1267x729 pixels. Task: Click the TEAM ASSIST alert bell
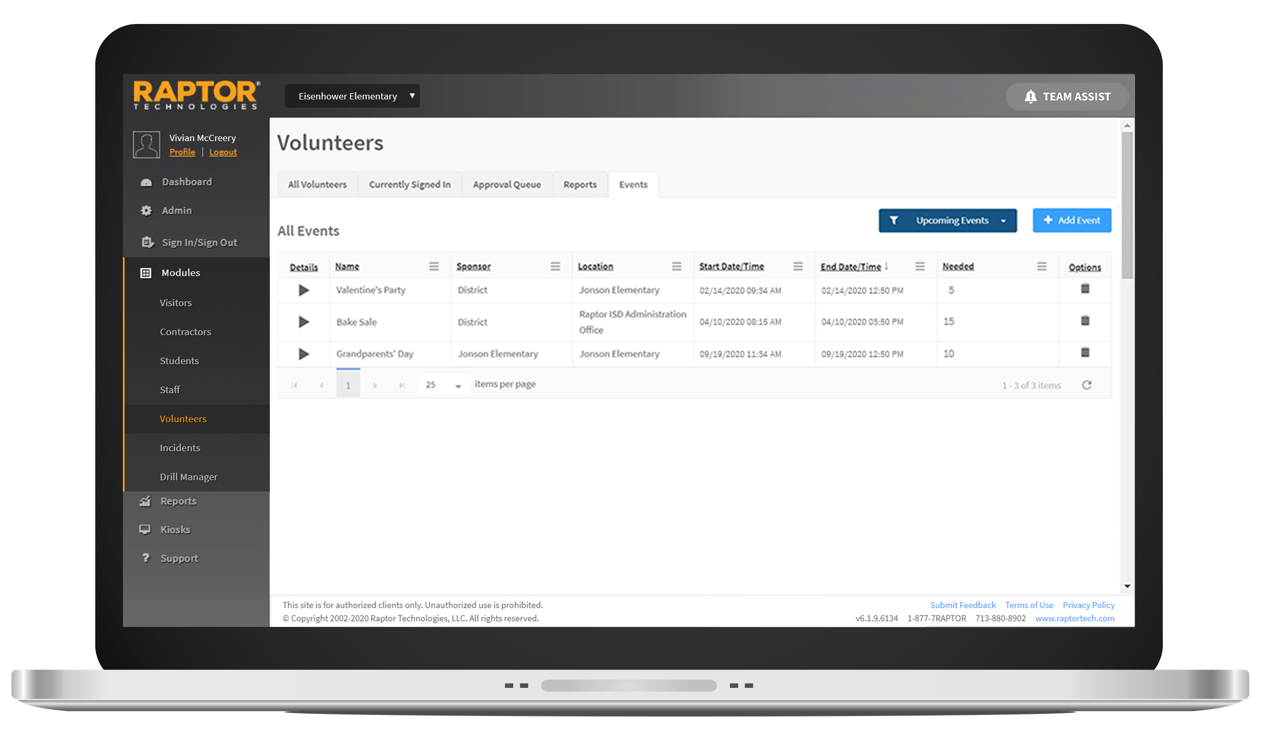(x=1031, y=96)
